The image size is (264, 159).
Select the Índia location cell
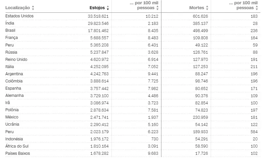click(x=10, y=23)
